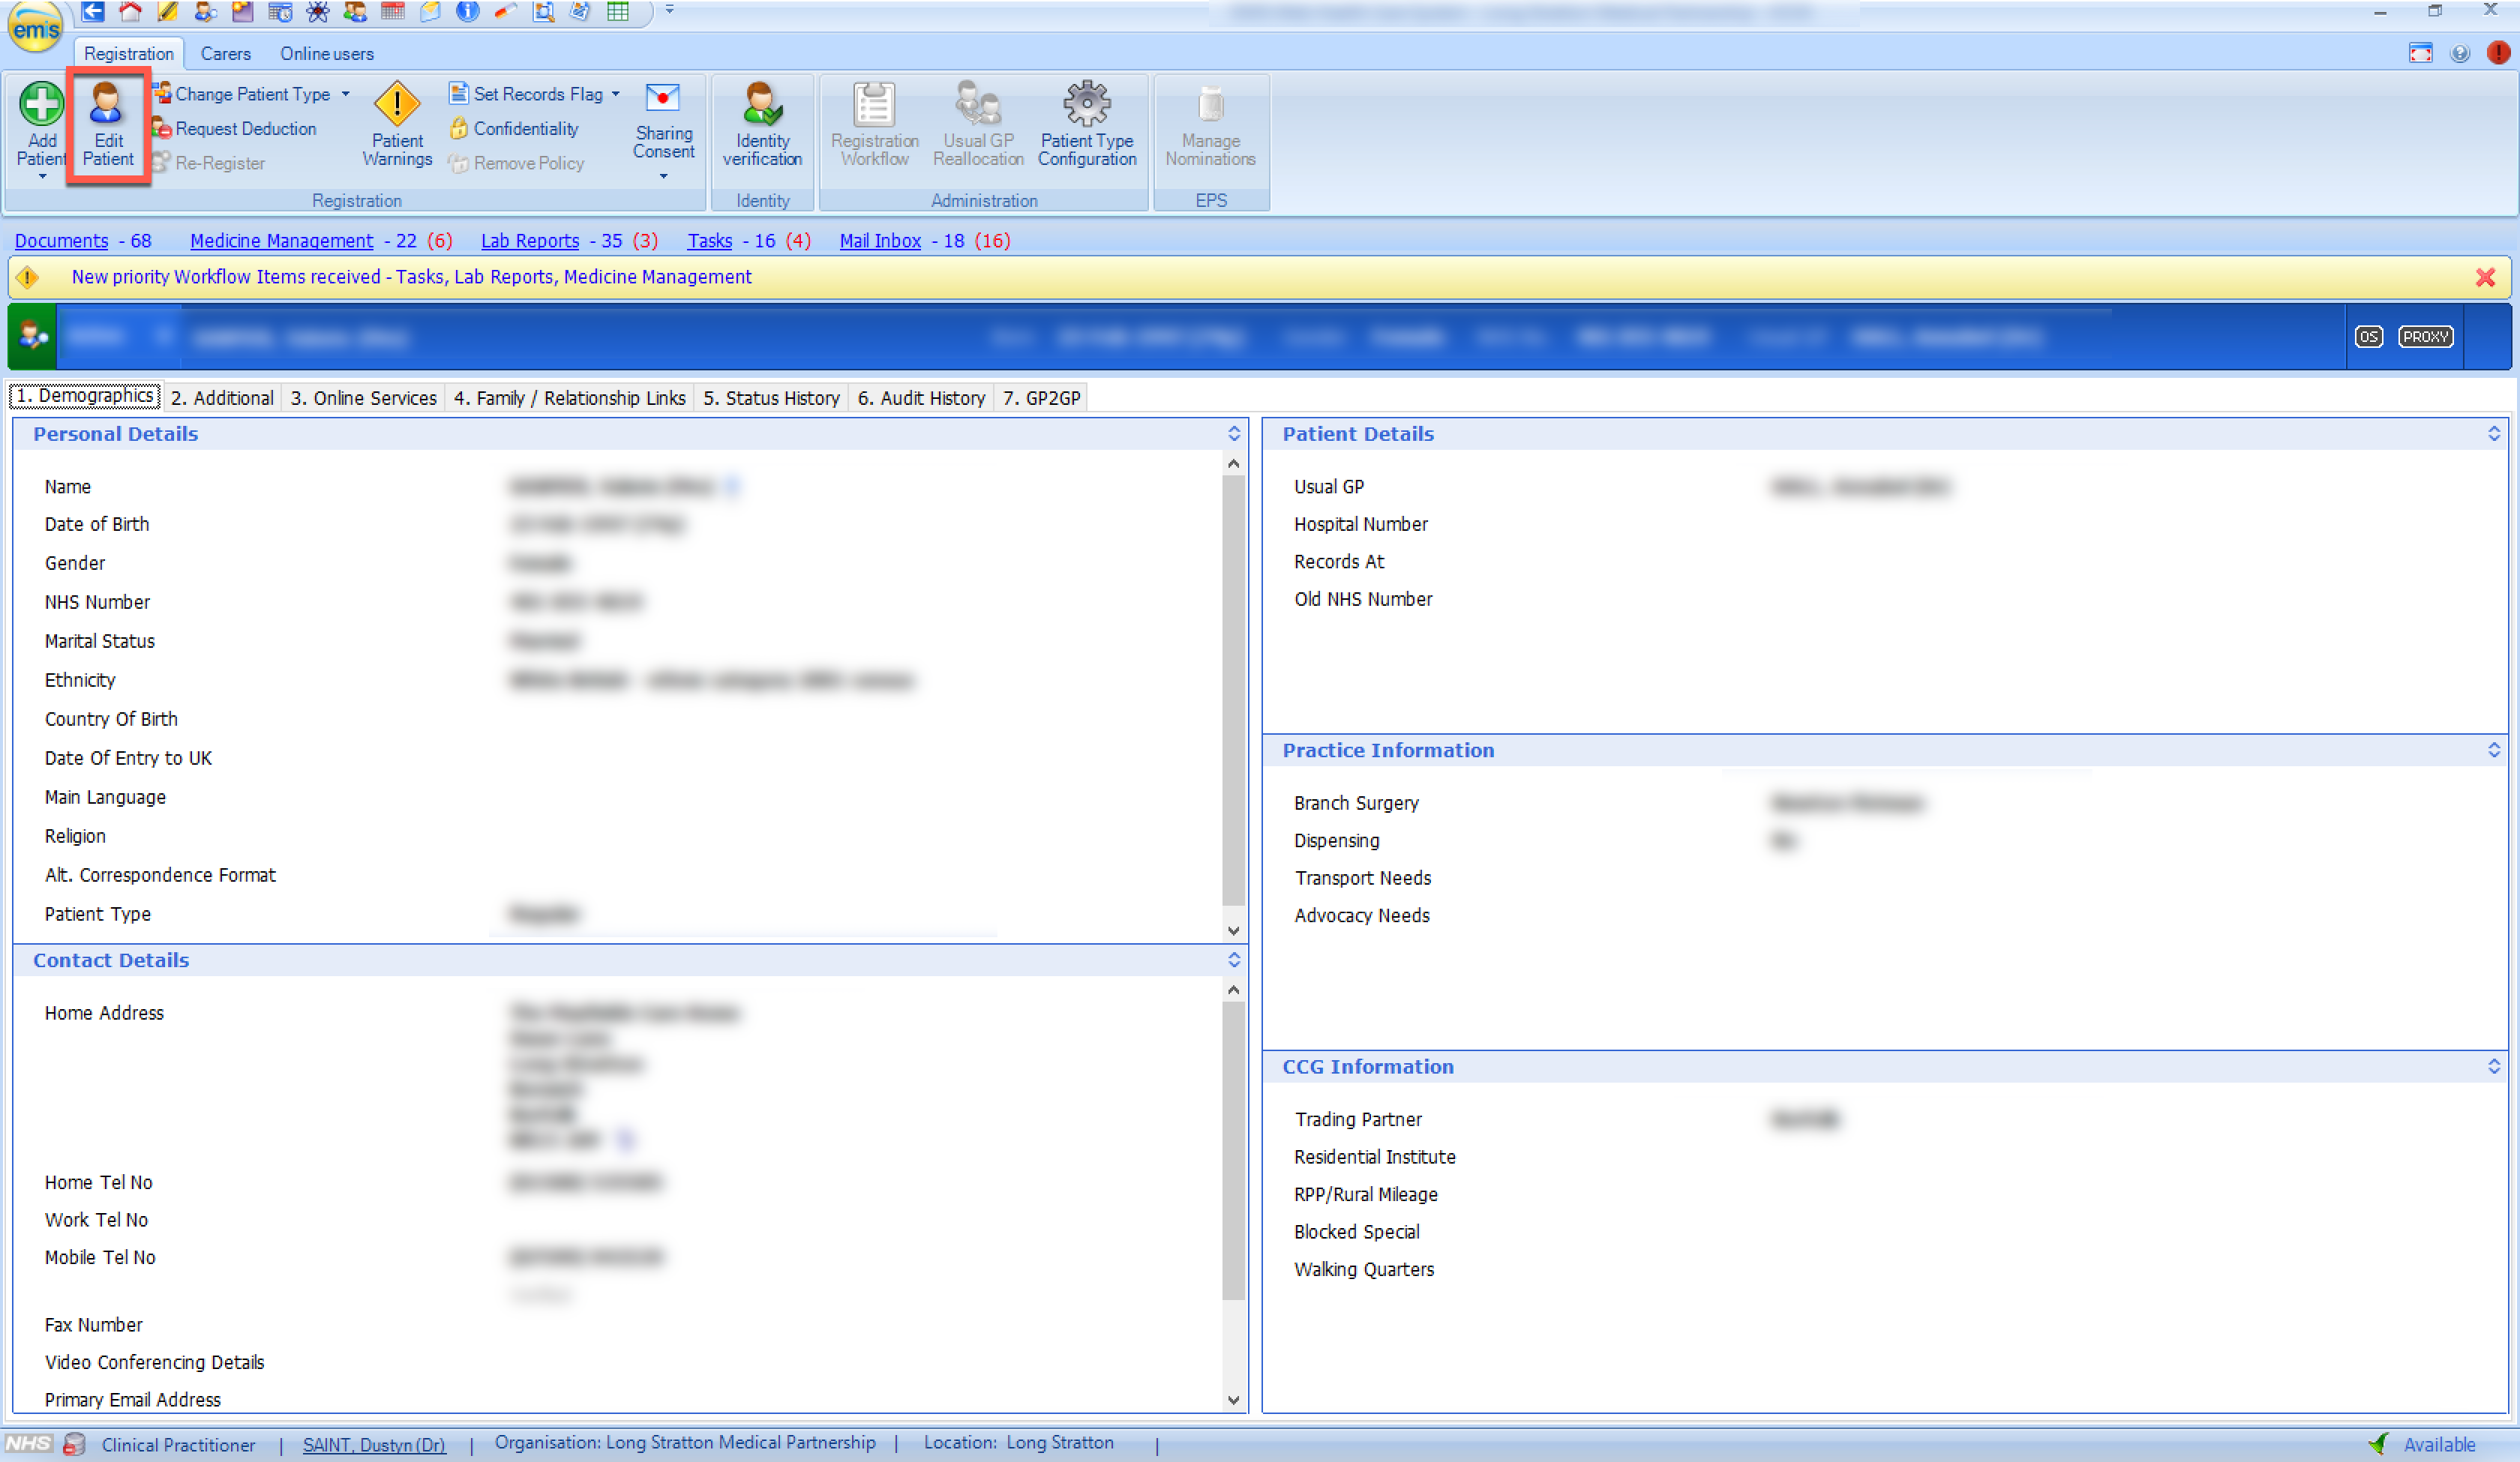Collapse the Patient Details section
The height and width of the screenshot is (1462, 2520).
[2494, 434]
